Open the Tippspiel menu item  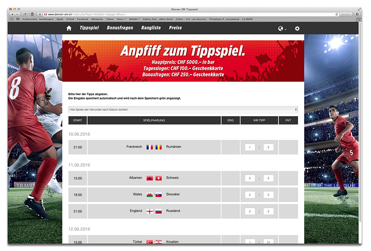click(x=89, y=28)
